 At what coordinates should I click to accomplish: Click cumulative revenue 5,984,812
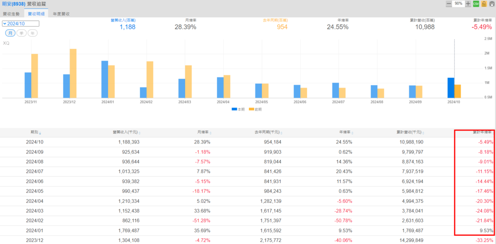(x=413, y=191)
